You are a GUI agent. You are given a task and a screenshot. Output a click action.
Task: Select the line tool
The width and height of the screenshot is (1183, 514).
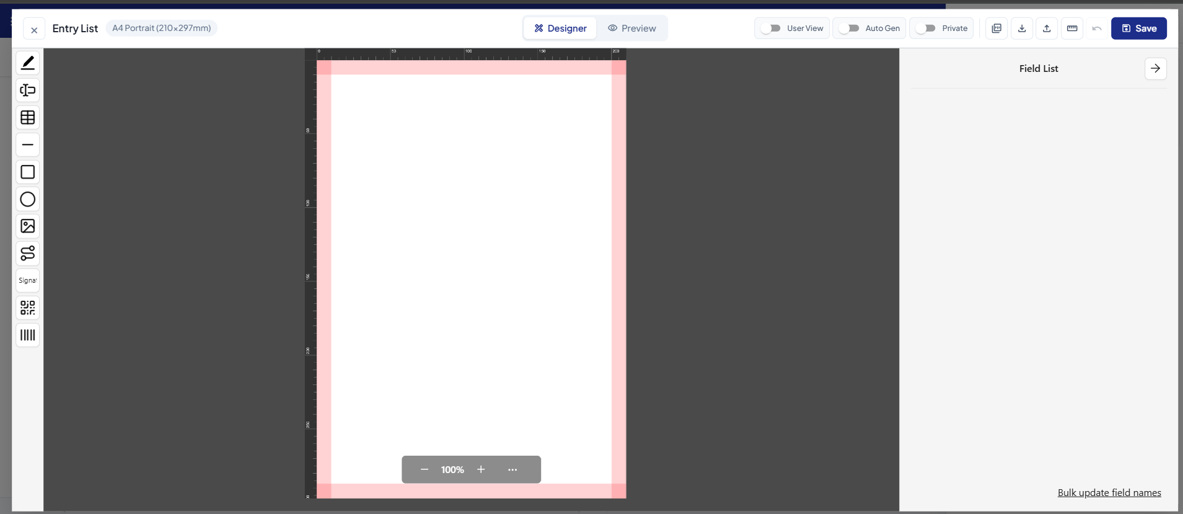tap(28, 144)
